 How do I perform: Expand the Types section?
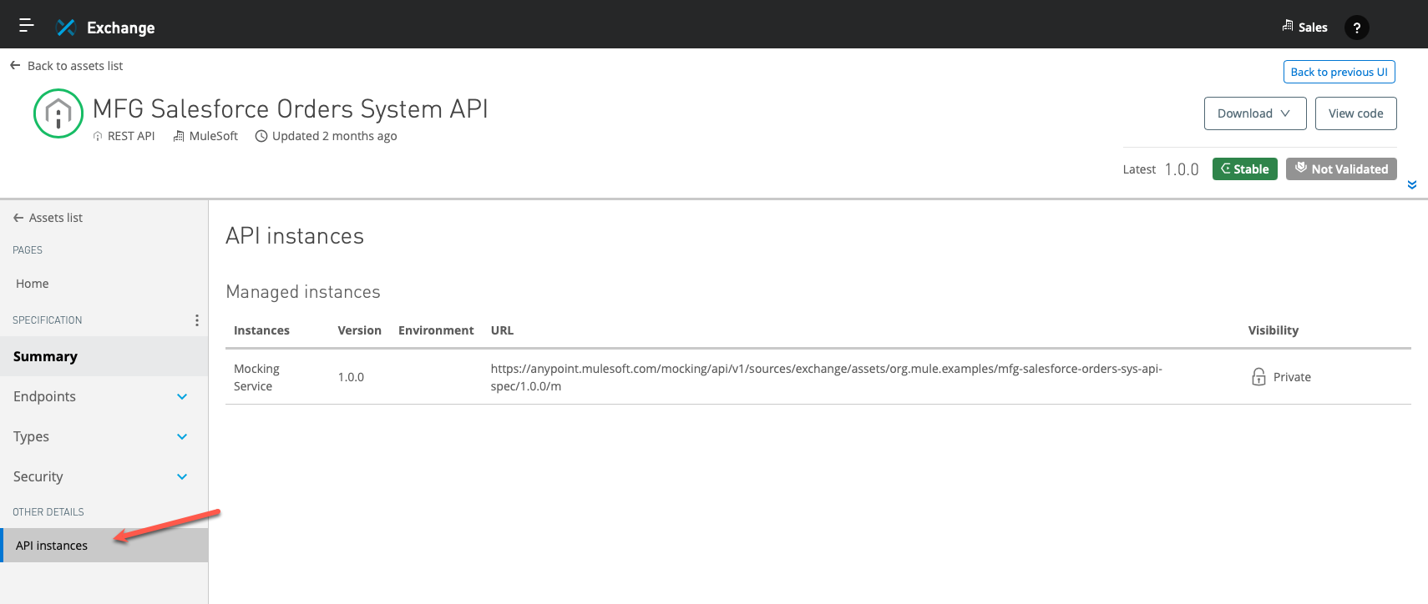[x=182, y=437]
